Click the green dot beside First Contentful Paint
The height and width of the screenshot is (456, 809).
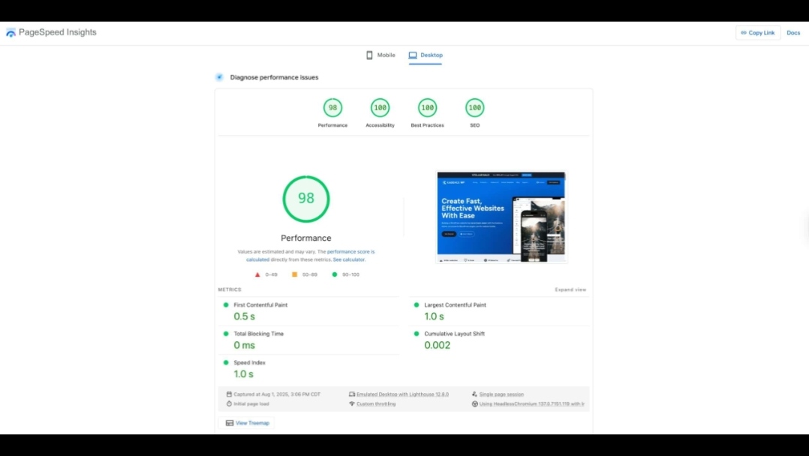click(226, 304)
